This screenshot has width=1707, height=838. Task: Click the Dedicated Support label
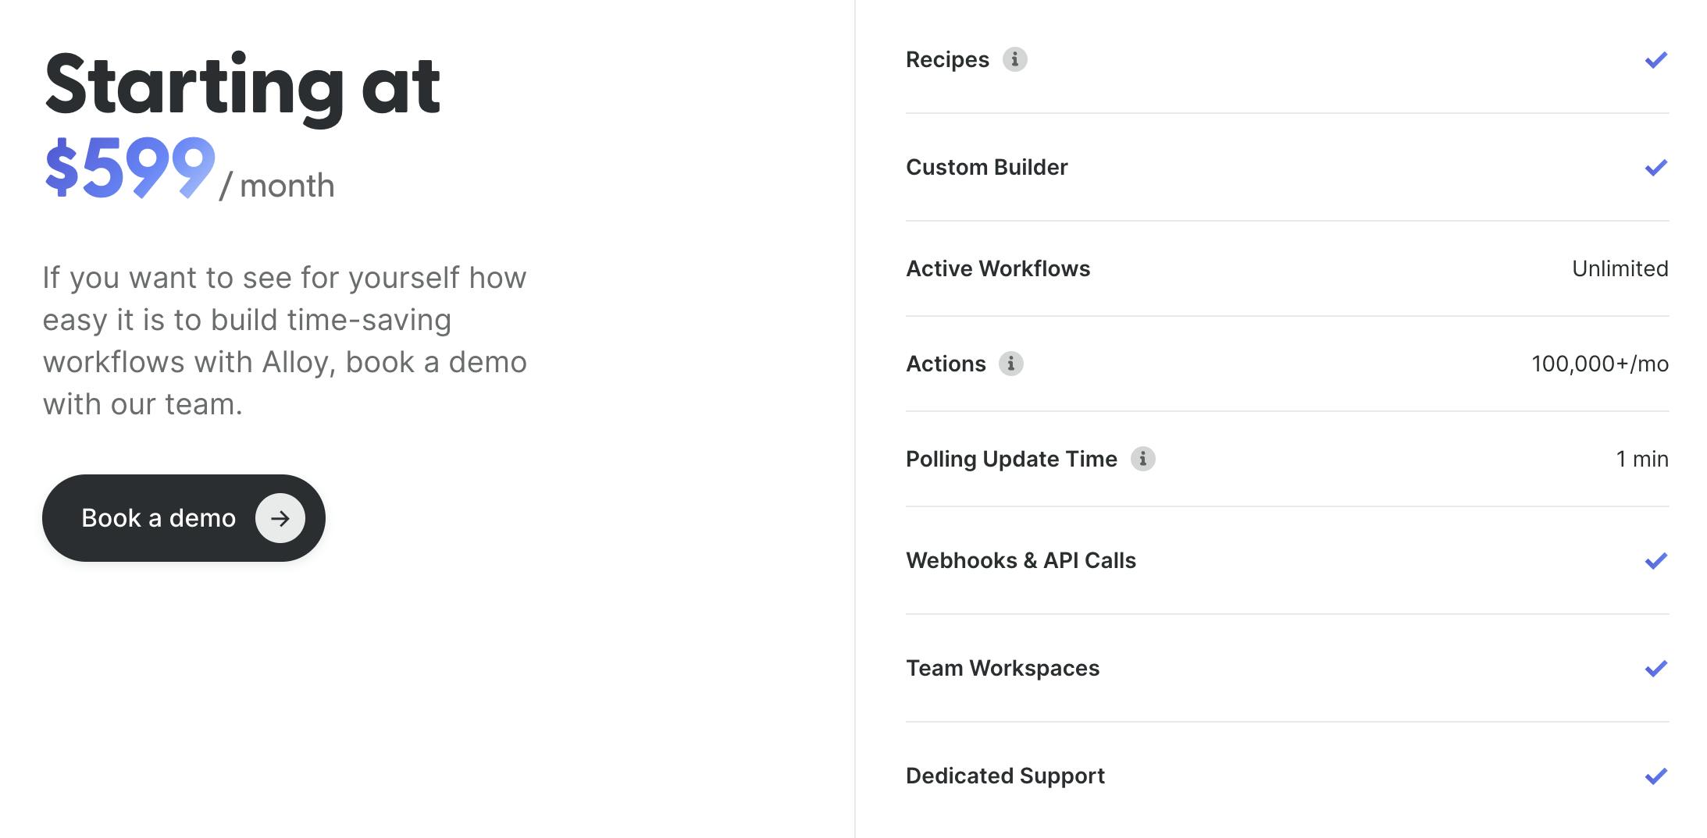[x=1005, y=776]
